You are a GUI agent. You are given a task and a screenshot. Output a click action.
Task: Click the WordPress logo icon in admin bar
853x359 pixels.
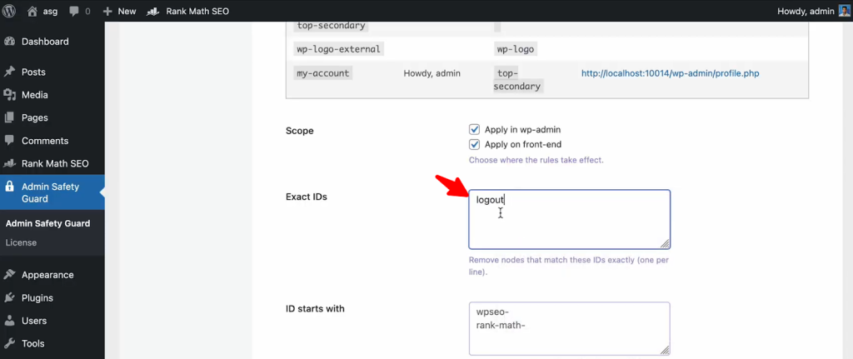coord(11,12)
